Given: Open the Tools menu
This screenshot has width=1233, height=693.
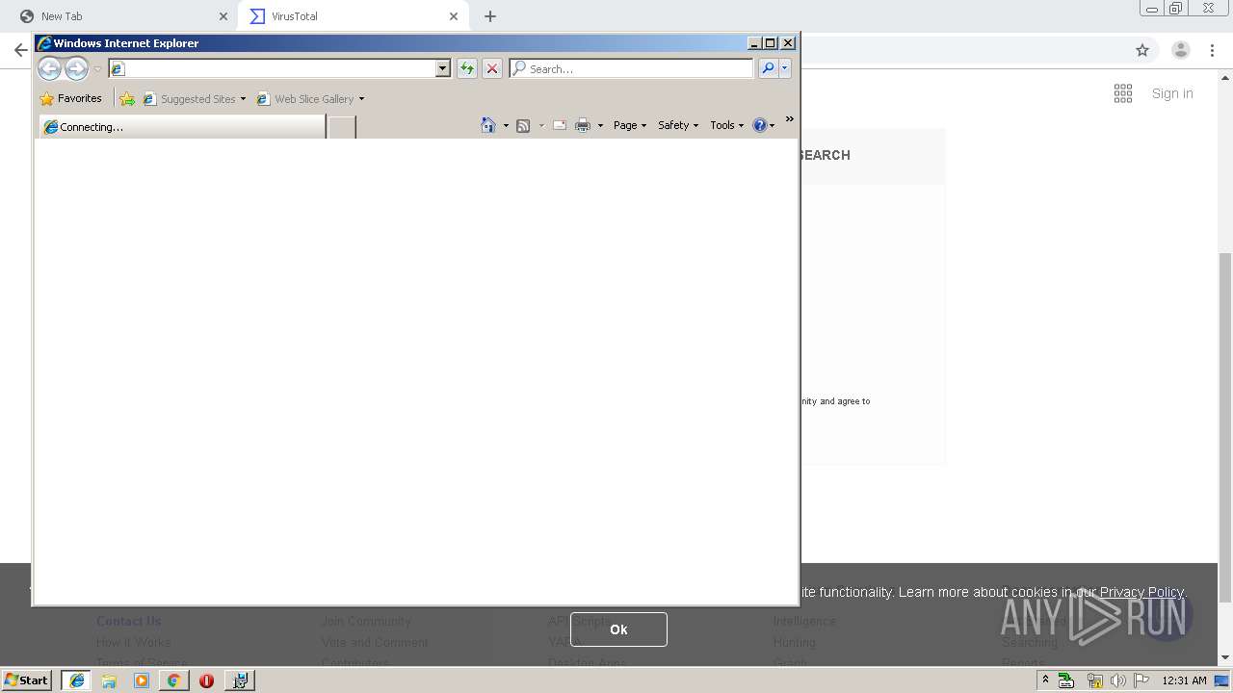Looking at the screenshot, I should pos(727,125).
